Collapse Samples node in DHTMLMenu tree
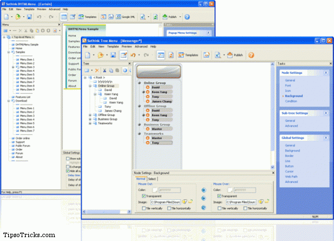Screen dimensions: 334x241 (x=9, y=52)
